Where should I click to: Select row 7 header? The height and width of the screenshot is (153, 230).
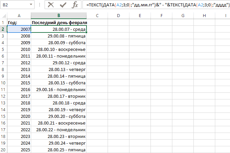point(3,63)
